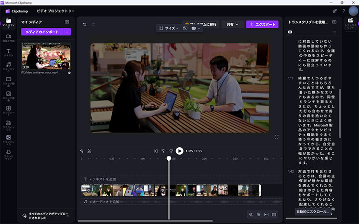Image resolution: width=359 pixels, height=224 pixels.
Task: Click the undo arrow
Action: click(x=84, y=24)
